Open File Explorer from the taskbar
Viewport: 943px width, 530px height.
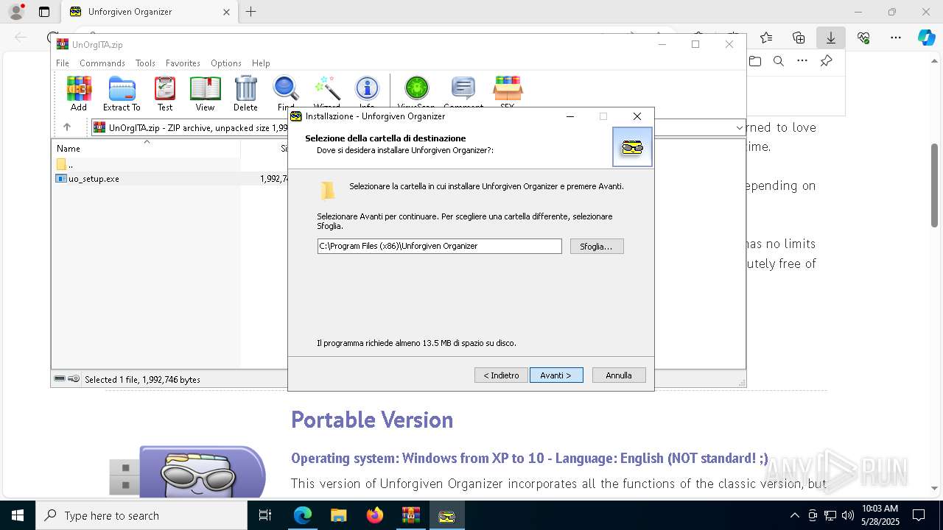point(339,515)
